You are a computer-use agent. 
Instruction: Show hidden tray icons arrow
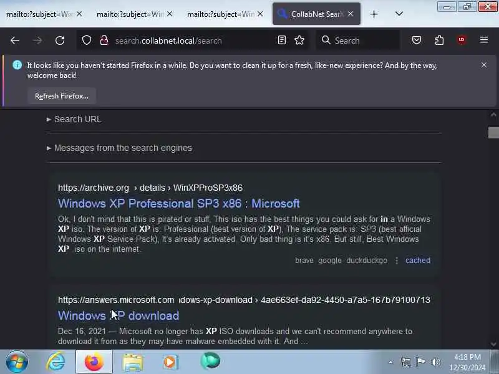click(x=391, y=362)
